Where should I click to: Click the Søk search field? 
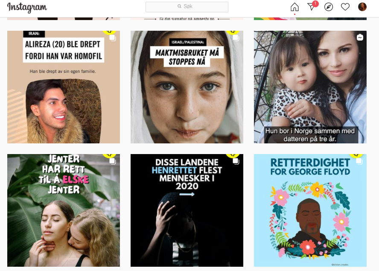pyautogui.click(x=187, y=7)
